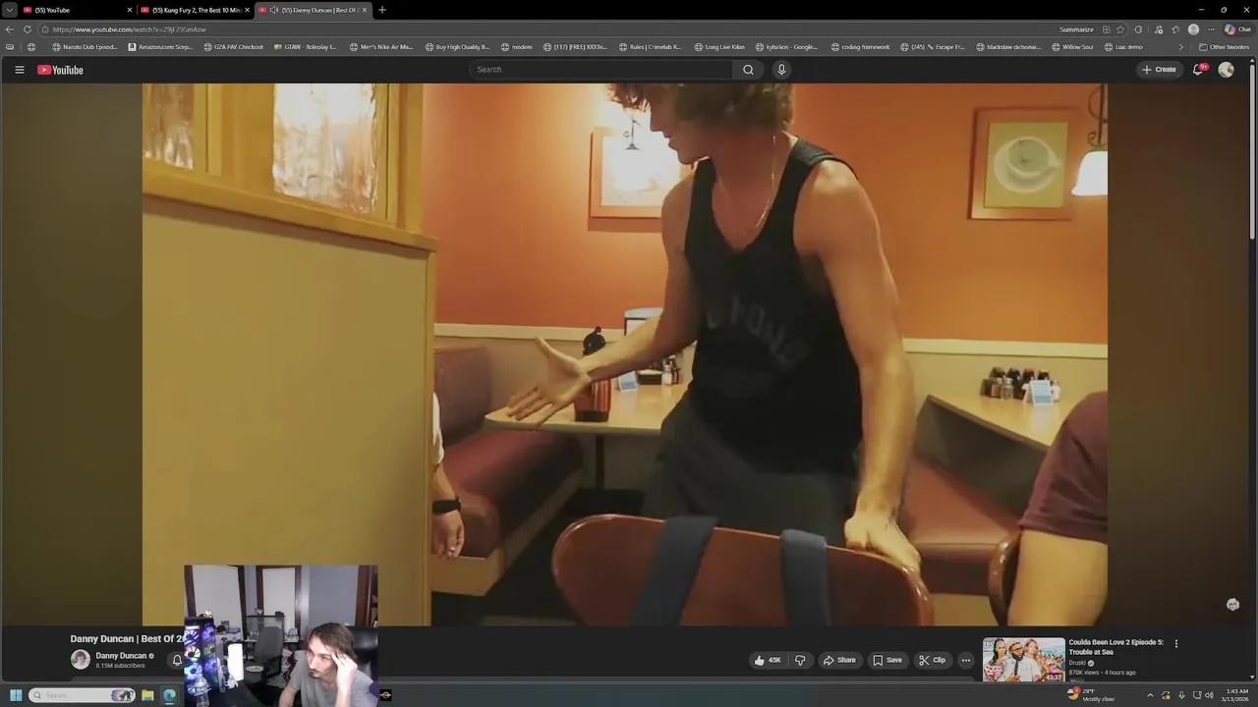Dislike the video with thumbs down
The width and height of the screenshot is (1258, 707).
tap(800, 660)
